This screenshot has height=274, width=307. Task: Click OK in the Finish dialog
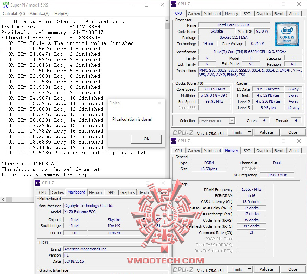pos(146,139)
